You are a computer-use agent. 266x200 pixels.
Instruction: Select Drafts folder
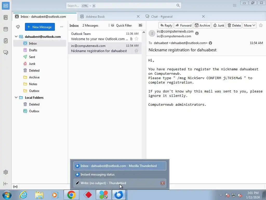point(40,50)
